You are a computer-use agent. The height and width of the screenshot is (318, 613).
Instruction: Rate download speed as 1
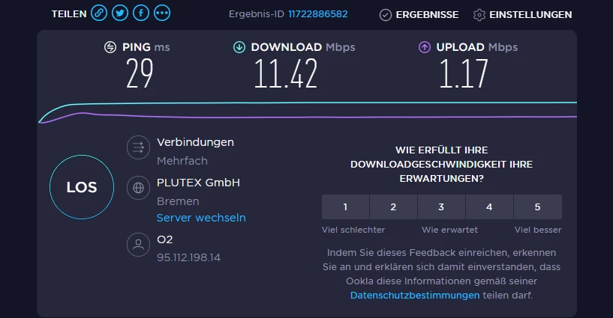[345, 207]
